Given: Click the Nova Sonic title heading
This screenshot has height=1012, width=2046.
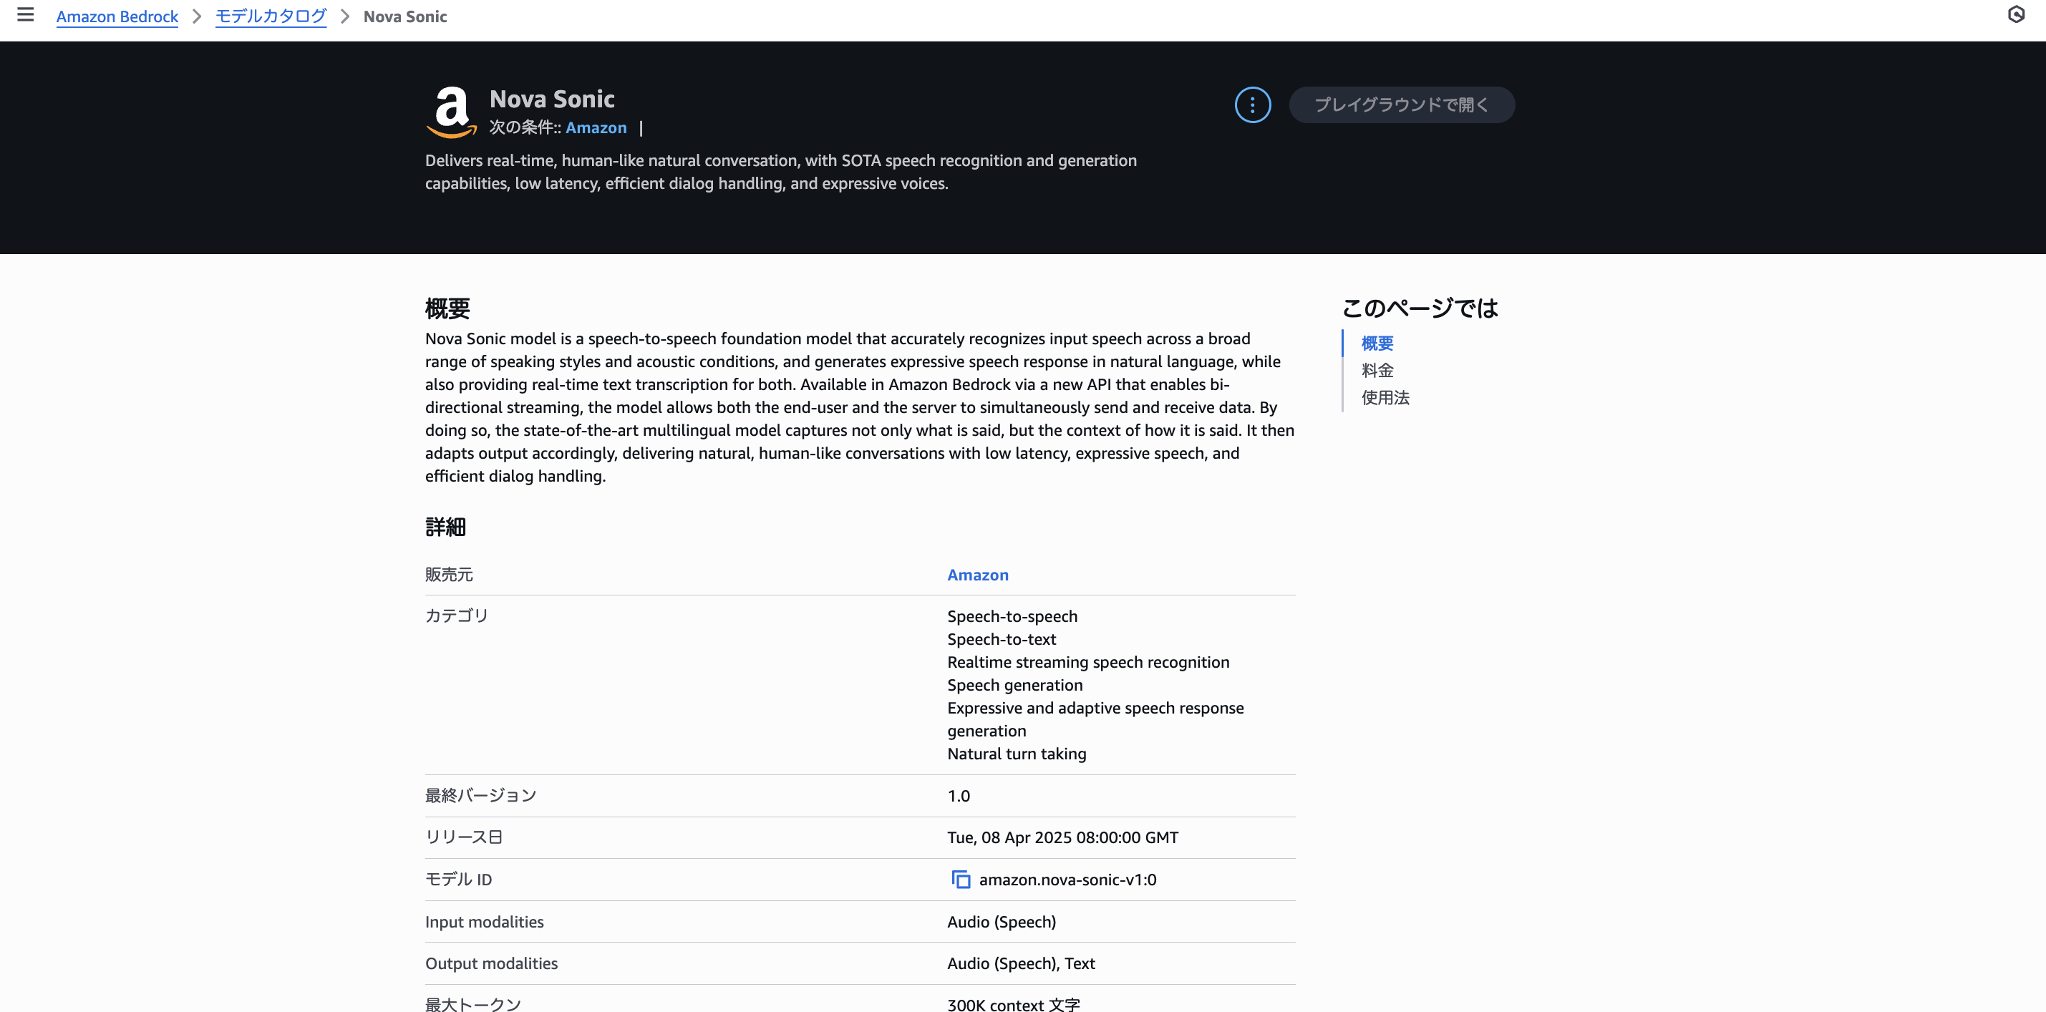Looking at the screenshot, I should pos(552,99).
